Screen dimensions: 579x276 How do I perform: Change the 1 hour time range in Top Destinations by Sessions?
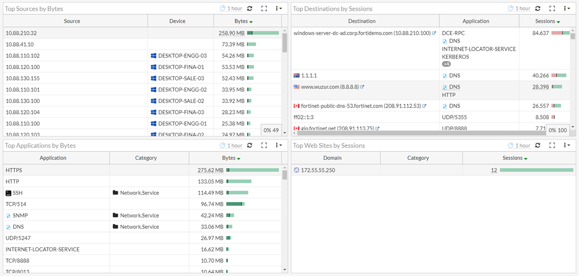(x=519, y=9)
